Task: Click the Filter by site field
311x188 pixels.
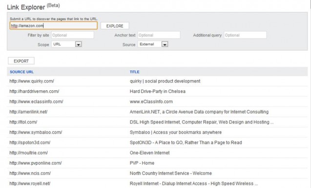Action: pos(73,35)
